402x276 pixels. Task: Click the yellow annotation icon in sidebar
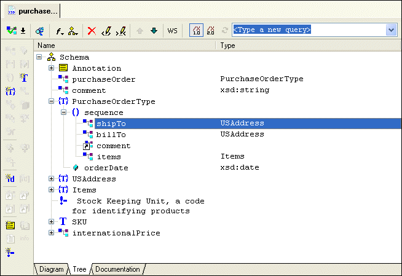(10, 226)
